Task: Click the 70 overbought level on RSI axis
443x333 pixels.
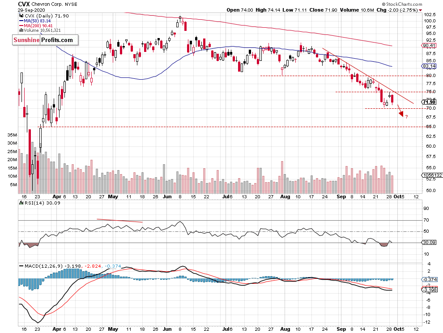Action: point(426,220)
